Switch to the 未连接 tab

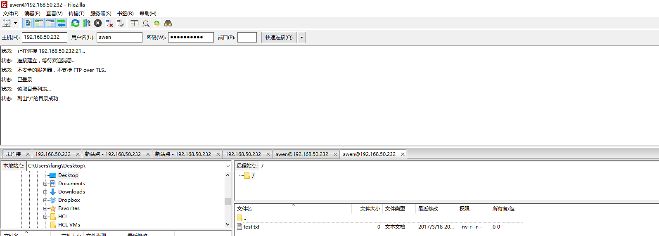click(x=13, y=154)
